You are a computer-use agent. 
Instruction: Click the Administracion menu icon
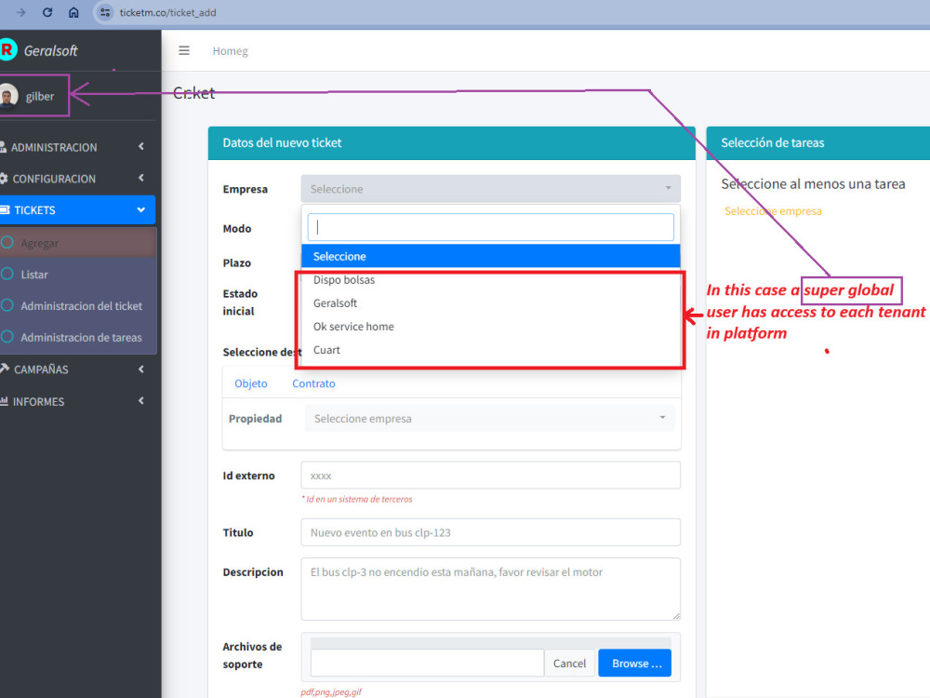pyautogui.click(x=4, y=147)
